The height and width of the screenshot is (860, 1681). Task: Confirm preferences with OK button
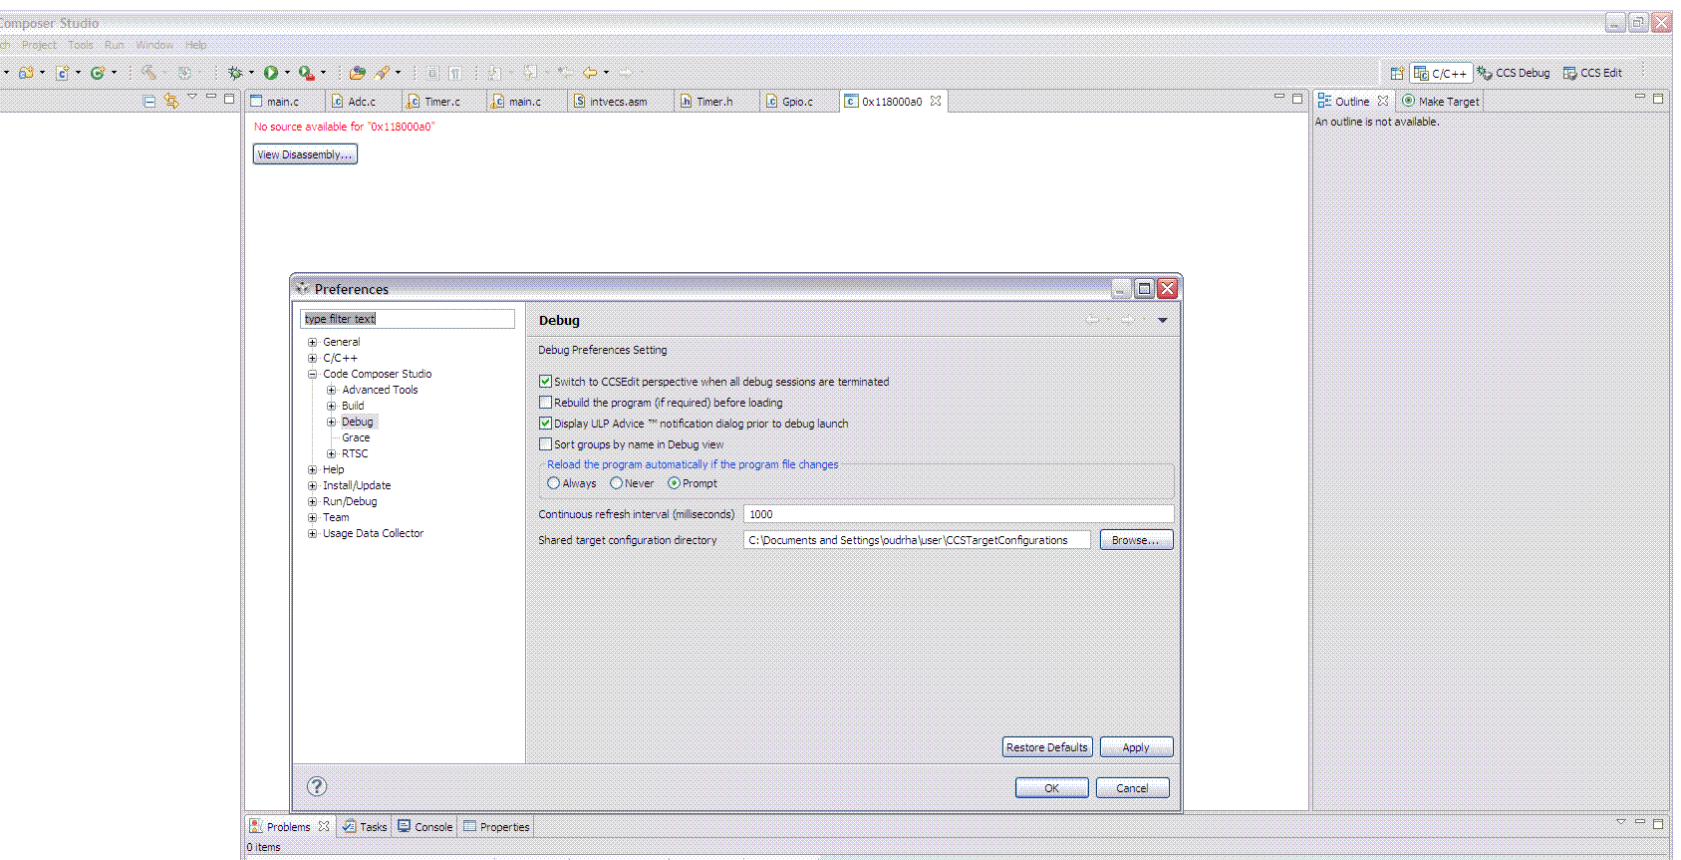click(x=1051, y=787)
